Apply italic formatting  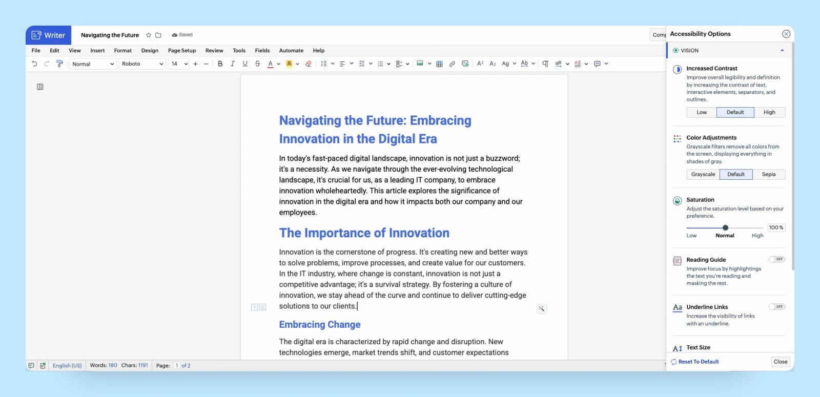[x=232, y=64]
